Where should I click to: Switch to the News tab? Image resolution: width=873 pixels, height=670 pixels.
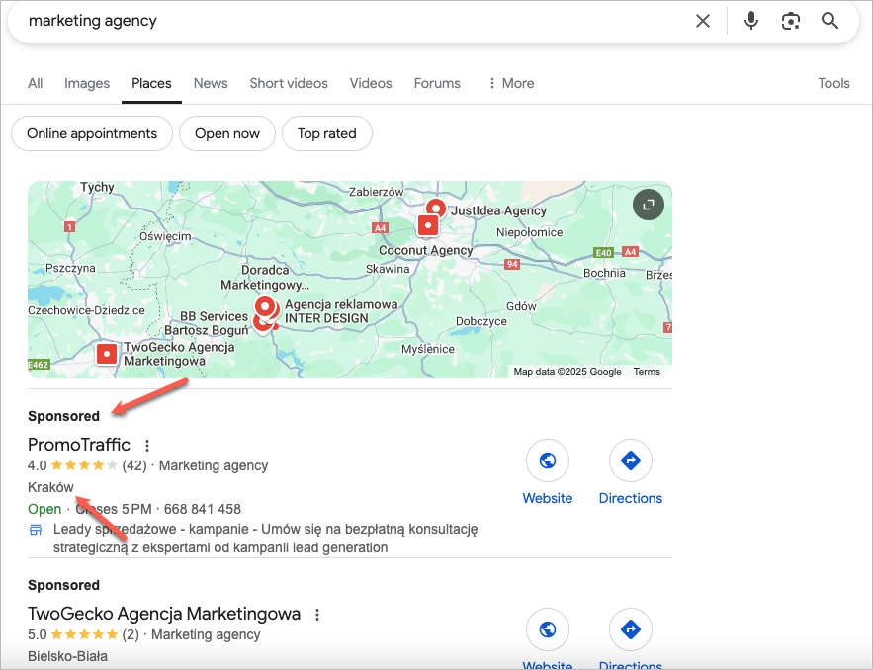tap(211, 83)
